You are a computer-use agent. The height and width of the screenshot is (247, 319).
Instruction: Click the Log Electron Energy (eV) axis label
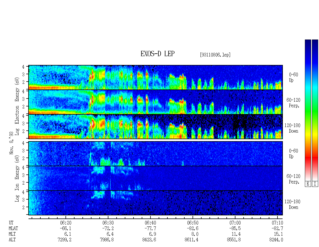[x=17, y=106]
